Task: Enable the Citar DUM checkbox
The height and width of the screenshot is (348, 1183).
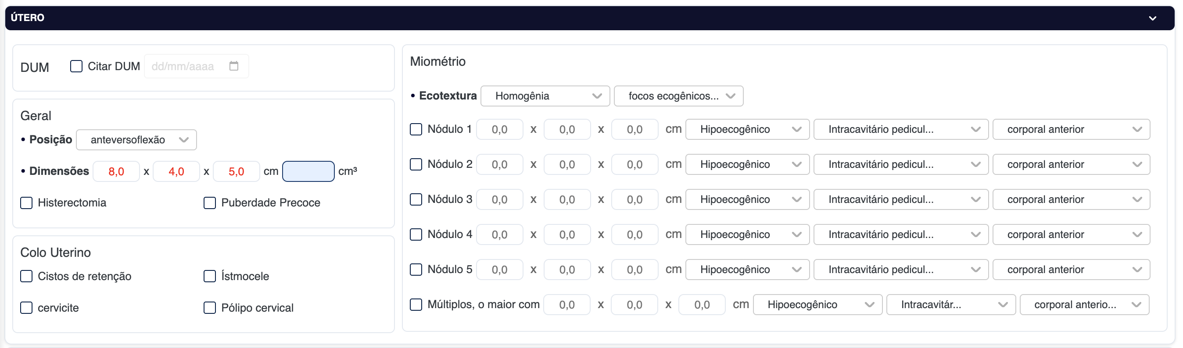Action: point(76,66)
